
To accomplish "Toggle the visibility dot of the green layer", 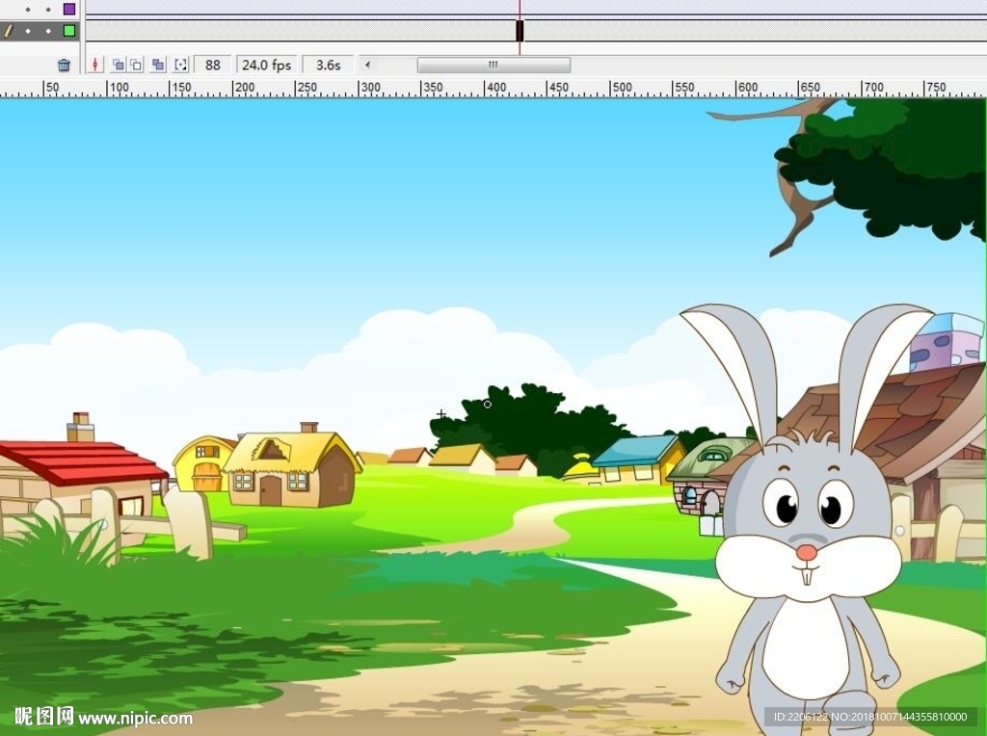I will coord(28,31).
